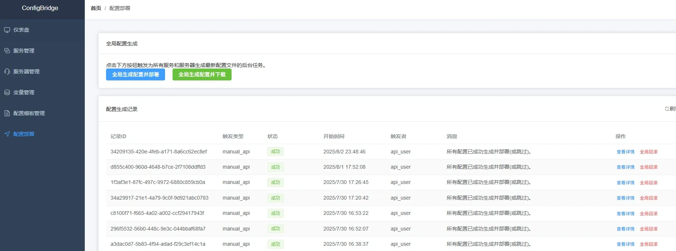Click 全局回滚 for record 296f5532-56b0

pyautogui.click(x=649, y=229)
